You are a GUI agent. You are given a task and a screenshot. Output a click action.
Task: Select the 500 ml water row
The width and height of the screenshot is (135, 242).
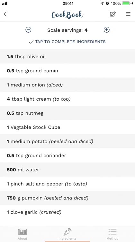click(x=67, y=170)
